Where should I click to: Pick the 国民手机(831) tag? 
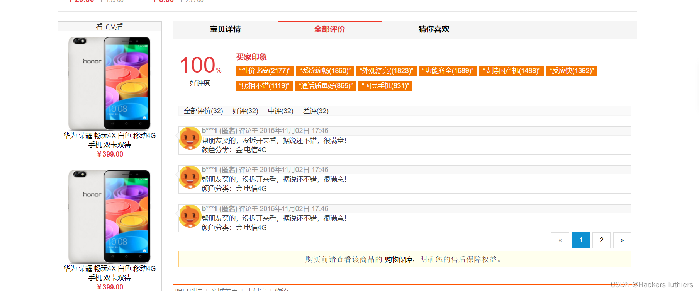click(x=385, y=86)
